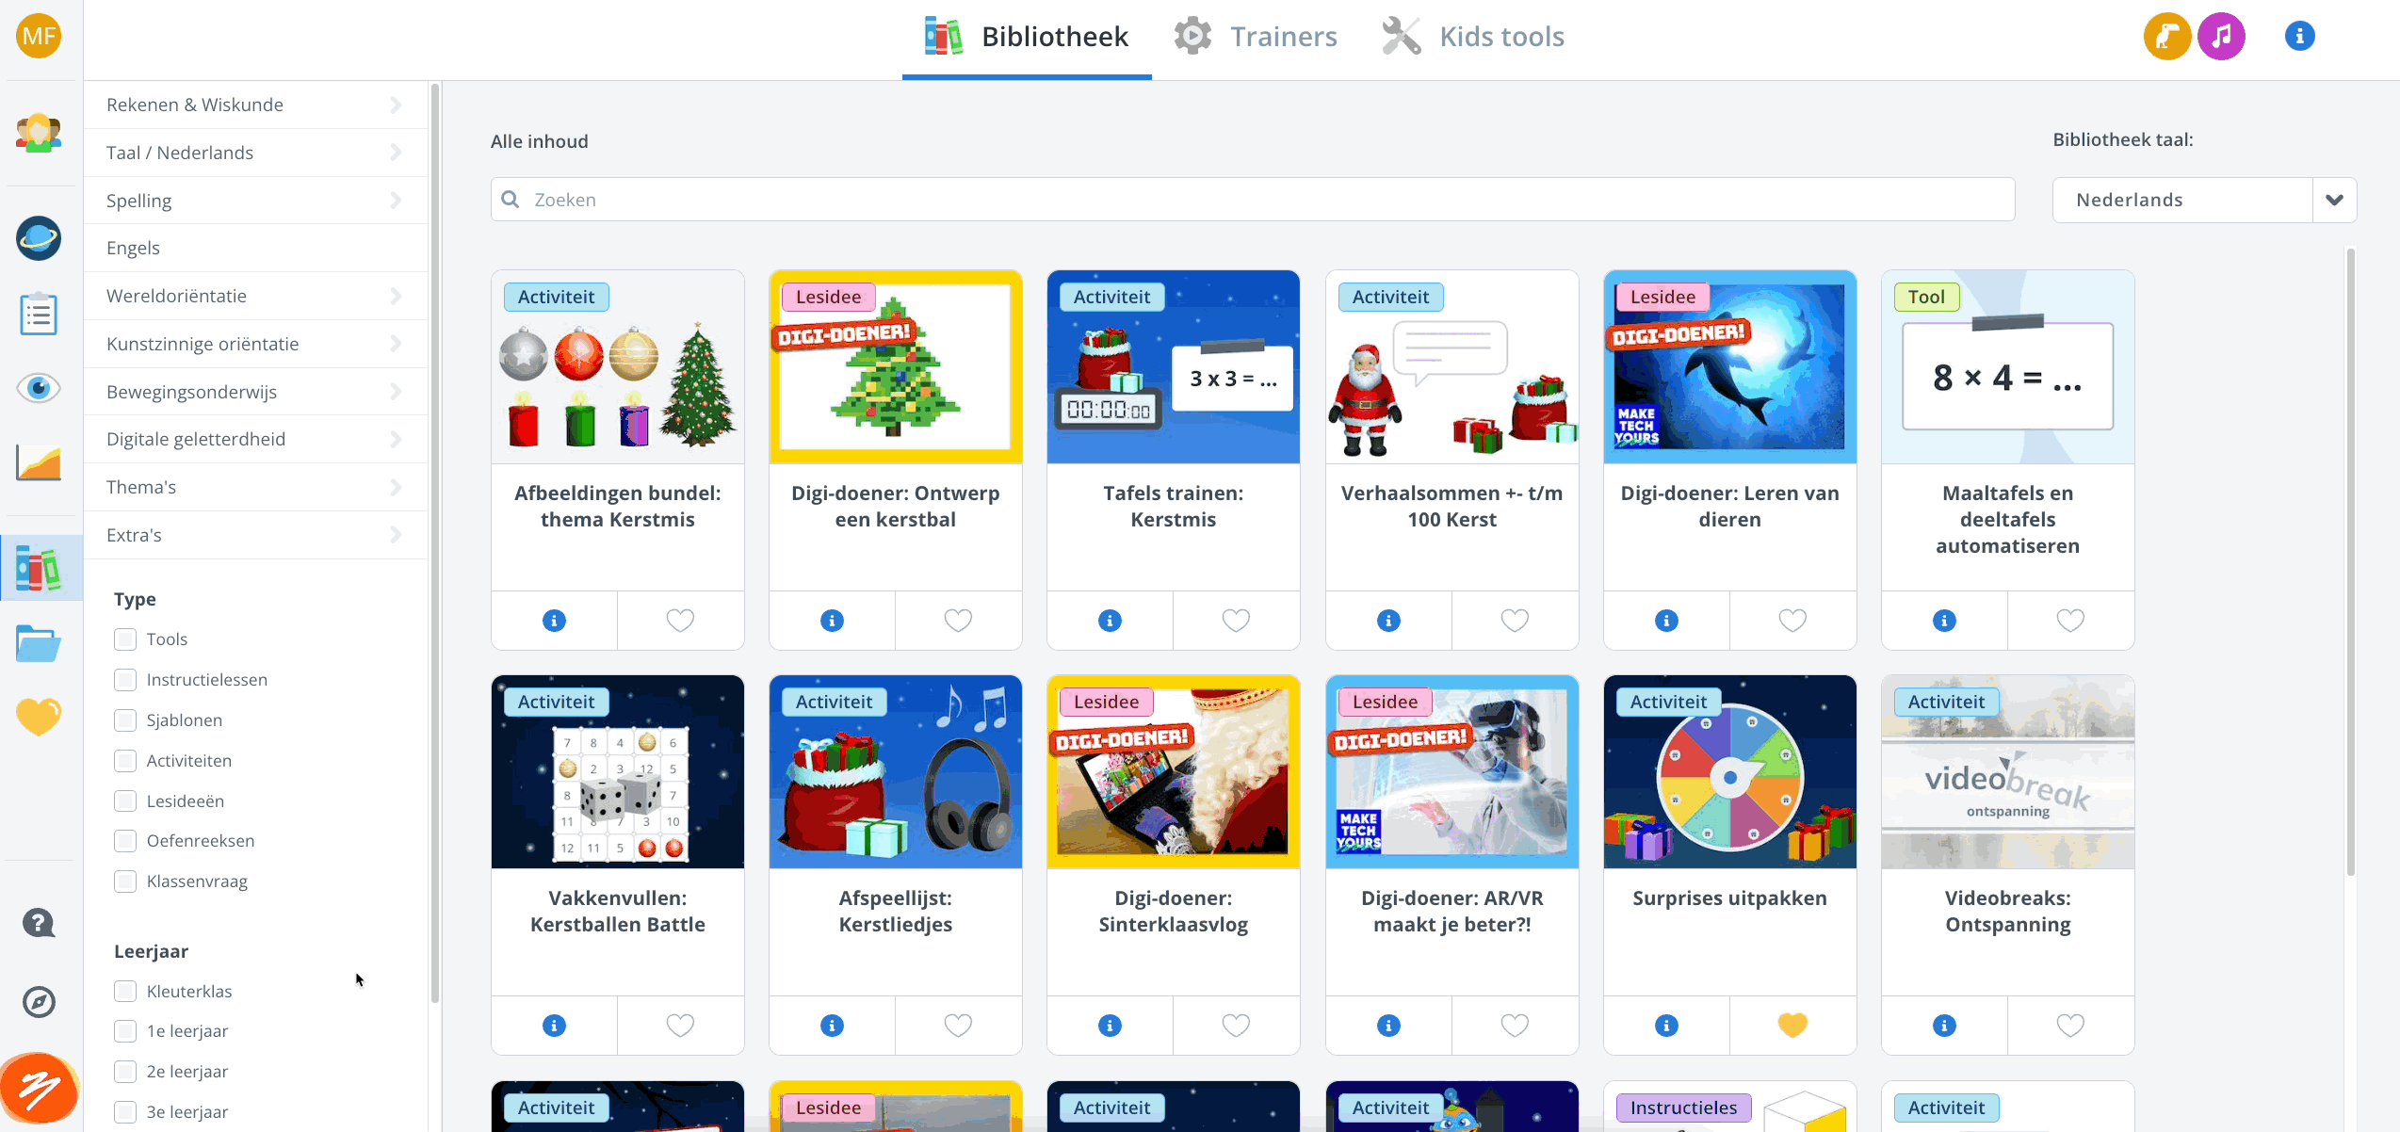Open the checklist clipboard sidebar icon
This screenshot has width=2400, height=1132.
[39, 313]
